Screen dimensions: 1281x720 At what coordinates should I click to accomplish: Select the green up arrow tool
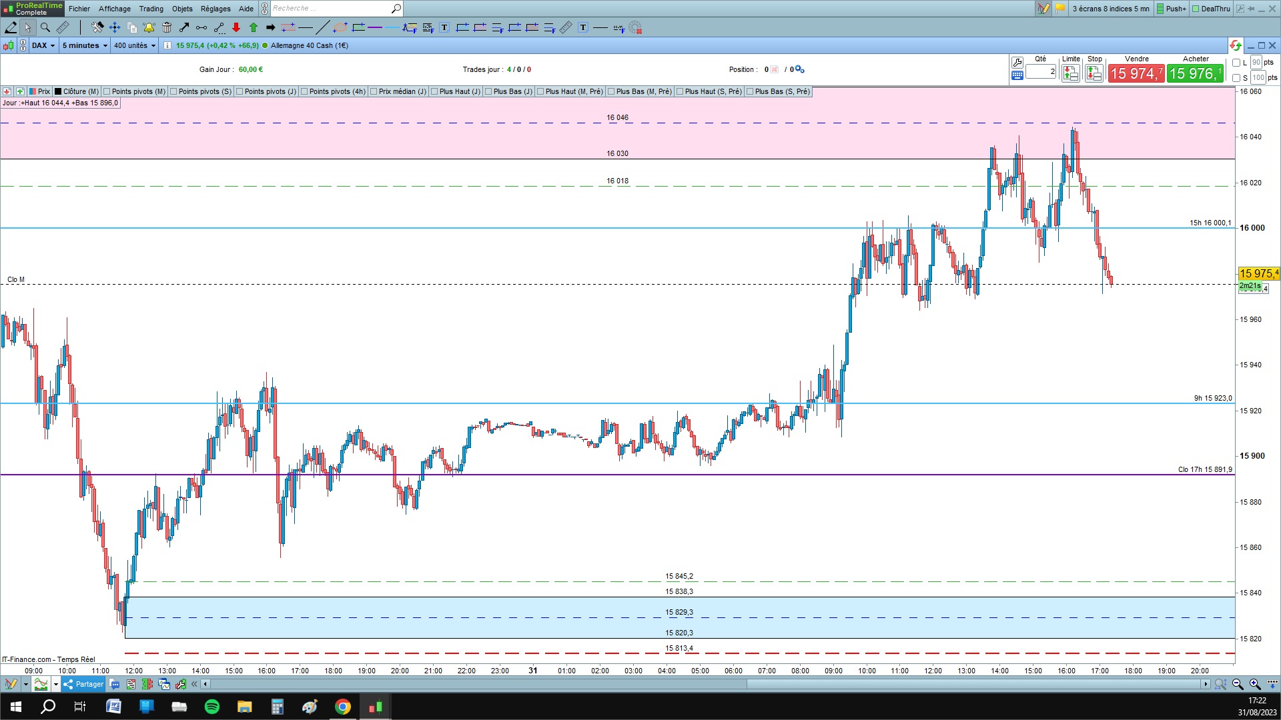pos(254,27)
